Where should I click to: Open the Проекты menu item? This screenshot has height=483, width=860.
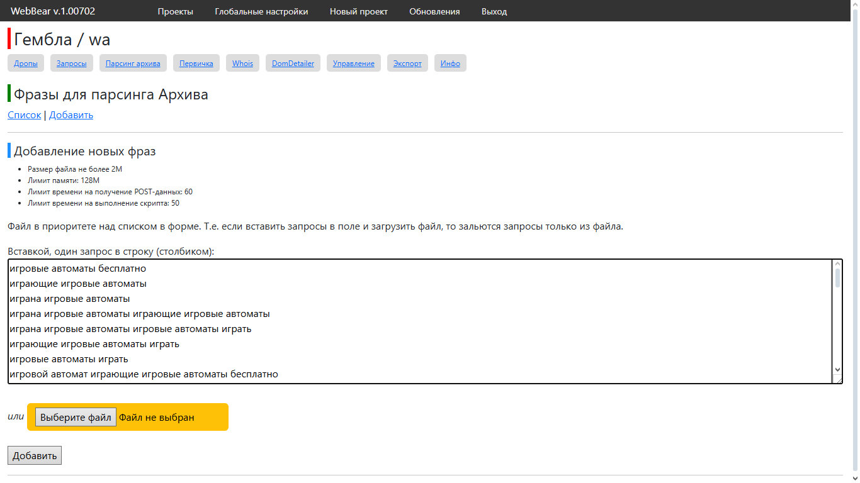[x=175, y=11]
